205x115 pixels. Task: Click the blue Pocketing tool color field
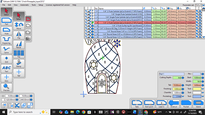(x=197, y=96)
